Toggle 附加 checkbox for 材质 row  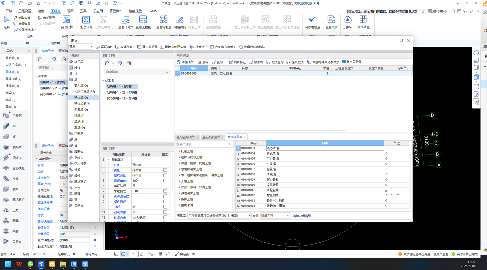pos(165,207)
